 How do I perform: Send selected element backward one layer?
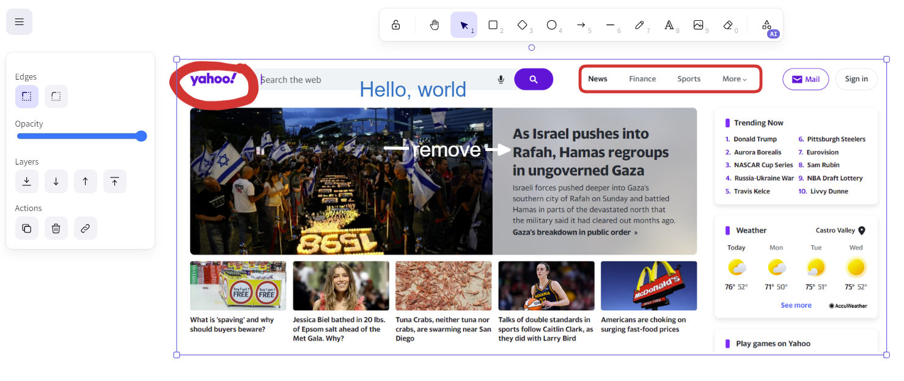click(56, 181)
